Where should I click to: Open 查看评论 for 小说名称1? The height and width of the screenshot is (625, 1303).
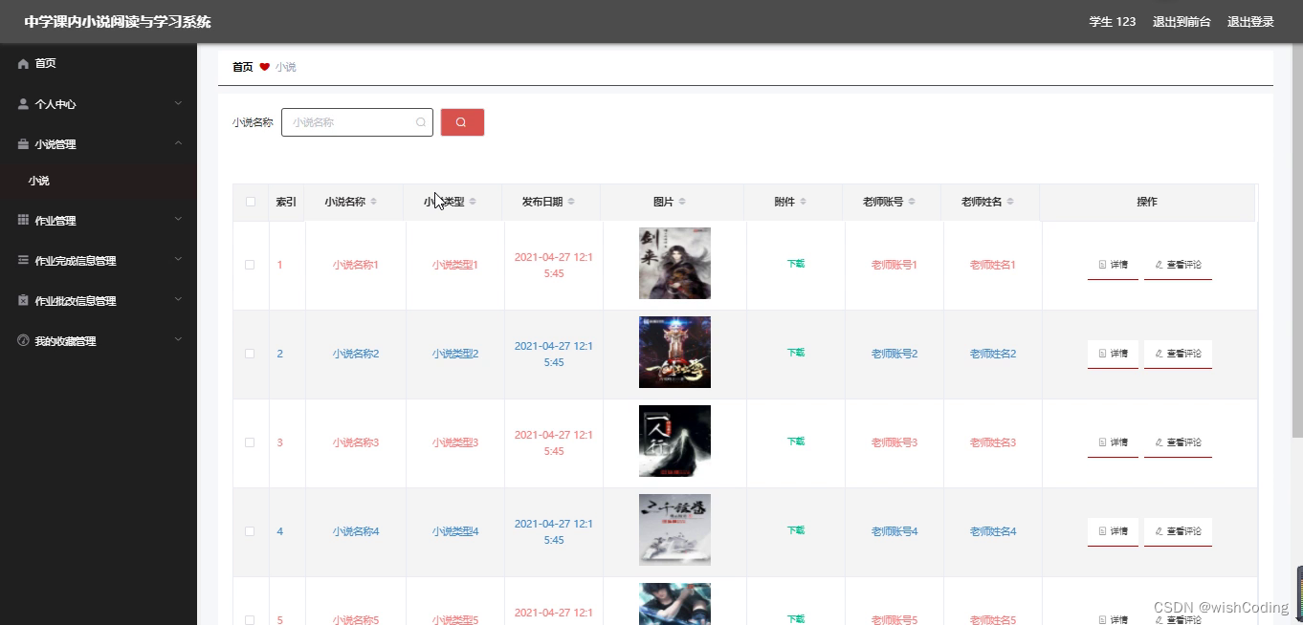tap(1178, 265)
